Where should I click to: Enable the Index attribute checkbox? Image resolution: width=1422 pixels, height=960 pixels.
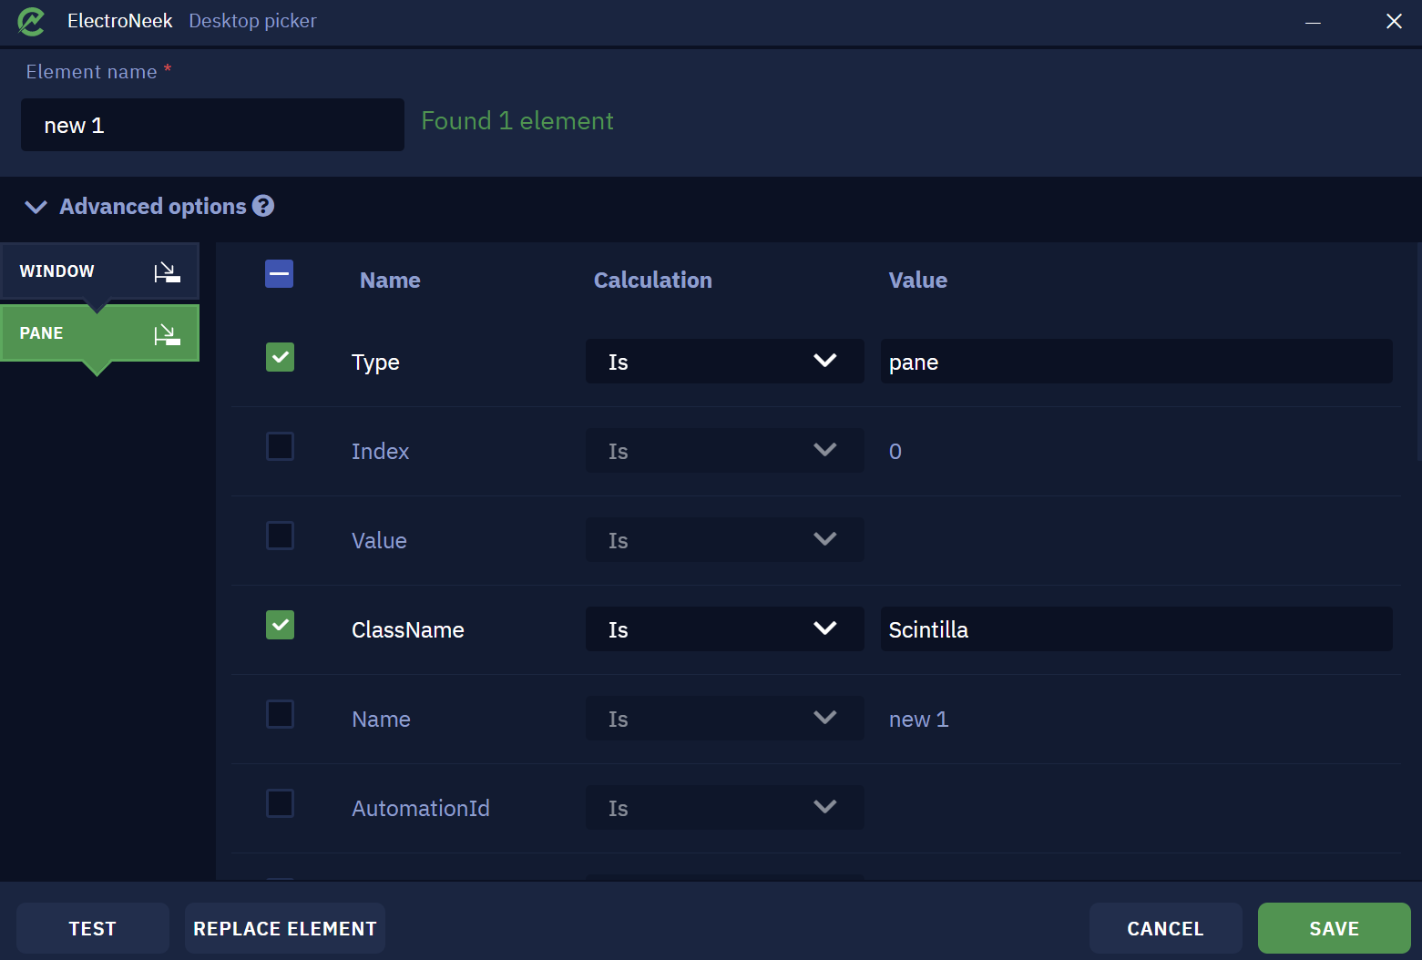click(x=280, y=446)
